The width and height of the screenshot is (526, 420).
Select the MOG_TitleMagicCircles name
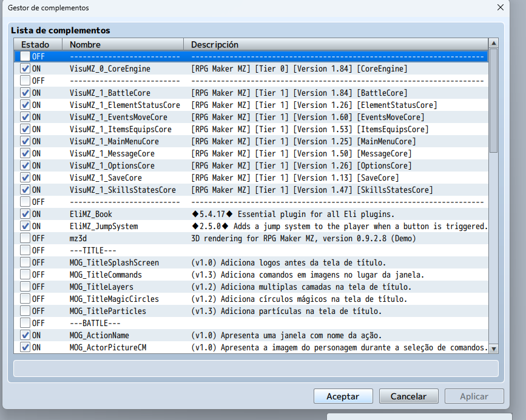coord(114,299)
